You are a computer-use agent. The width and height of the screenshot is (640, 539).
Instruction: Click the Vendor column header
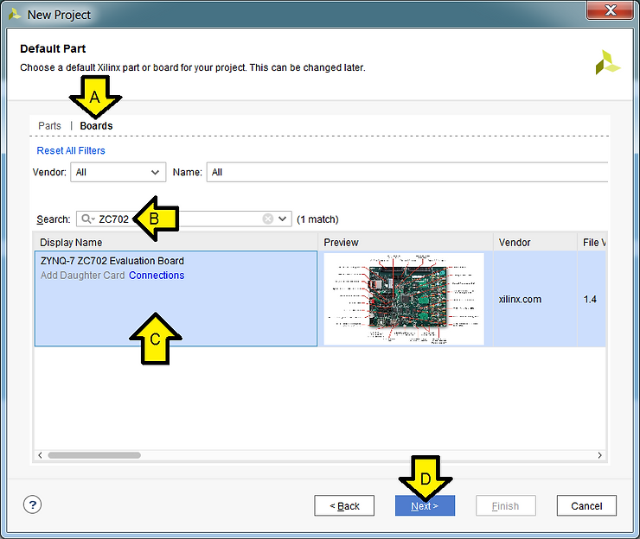click(x=535, y=242)
